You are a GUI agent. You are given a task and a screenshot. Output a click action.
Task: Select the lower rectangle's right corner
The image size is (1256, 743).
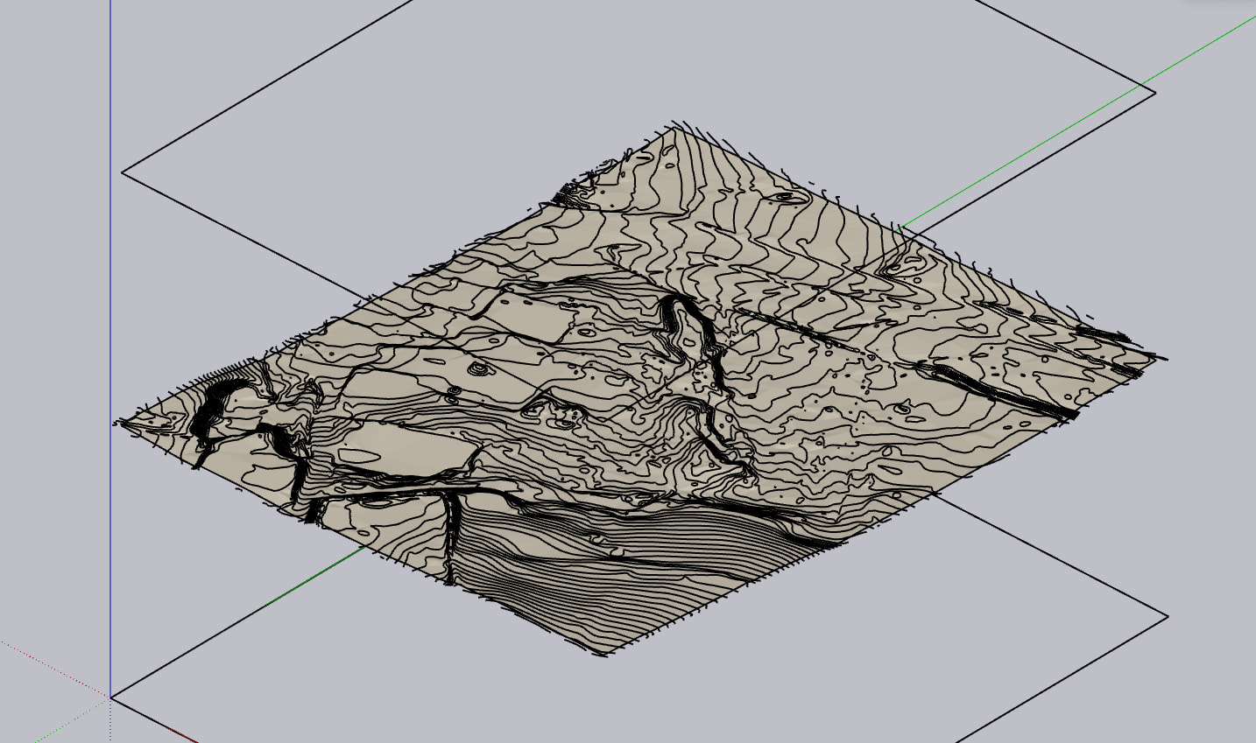tap(1168, 616)
